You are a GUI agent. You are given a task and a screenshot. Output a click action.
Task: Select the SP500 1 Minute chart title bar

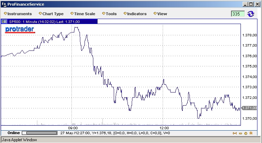49,22
